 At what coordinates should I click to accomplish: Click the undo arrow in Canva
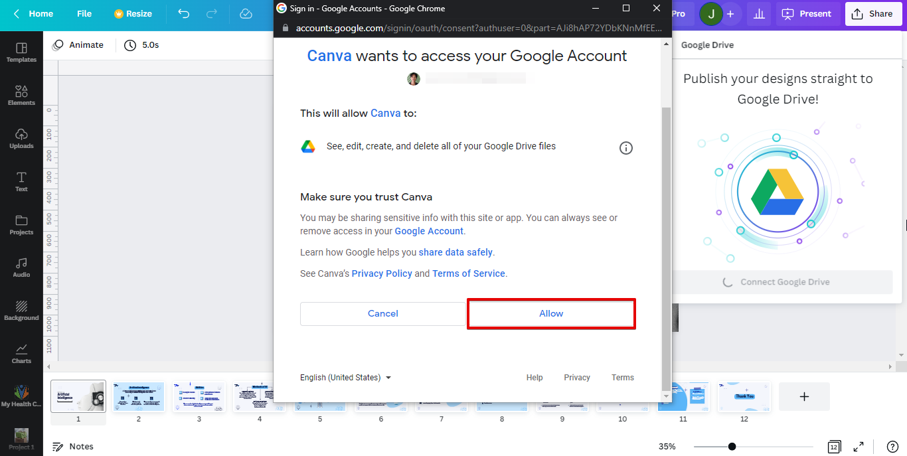(184, 14)
